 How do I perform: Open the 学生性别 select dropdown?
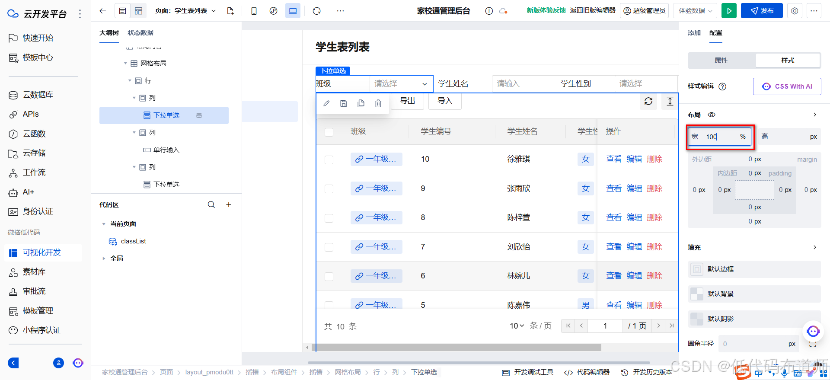click(646, 83)
